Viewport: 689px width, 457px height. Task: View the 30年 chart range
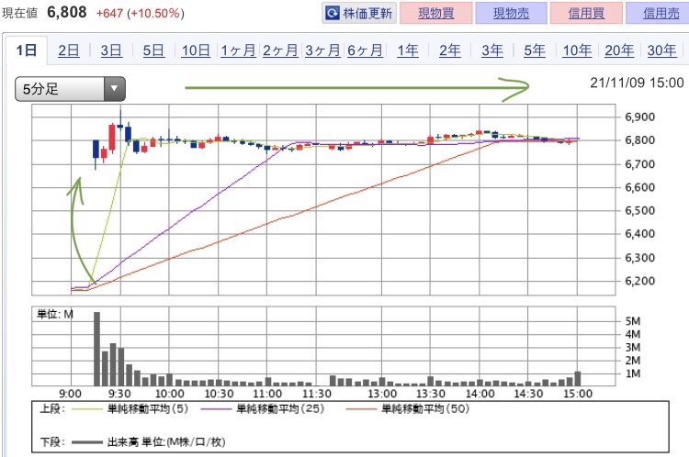(x=661, y=50)
